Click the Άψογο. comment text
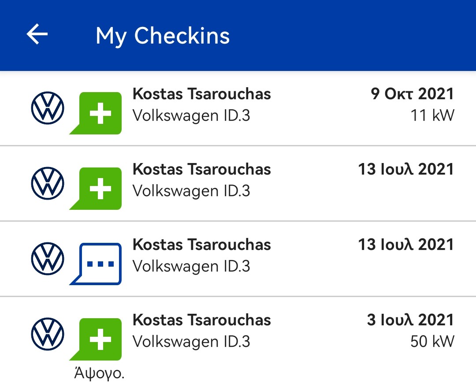Image resolution: width=476 pixels, height=383 pixels. tap(99, 373)
